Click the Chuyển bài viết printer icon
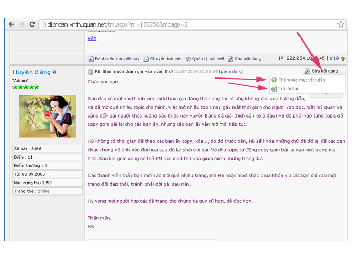The width and height of the screenshot is (364, 273). click(x=146, y=59)
